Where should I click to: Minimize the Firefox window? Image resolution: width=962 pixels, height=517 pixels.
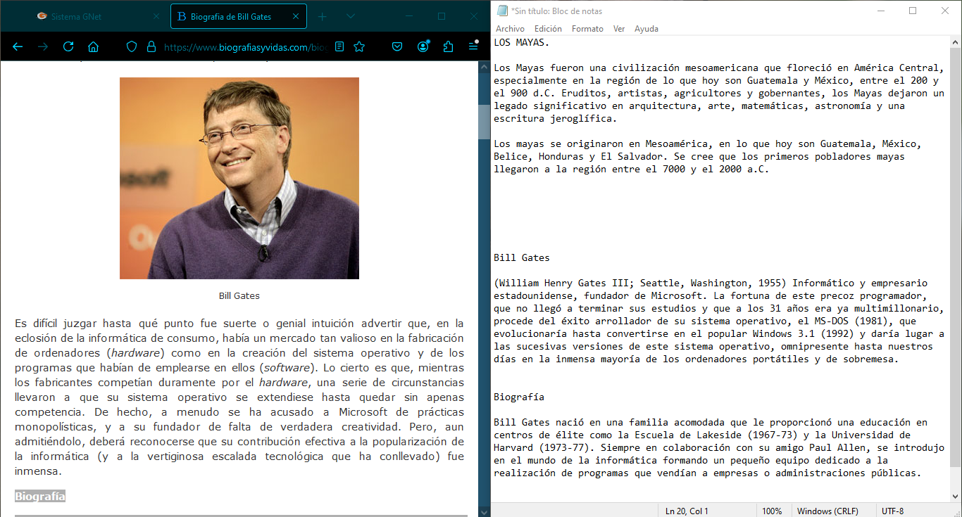point(411,16)
